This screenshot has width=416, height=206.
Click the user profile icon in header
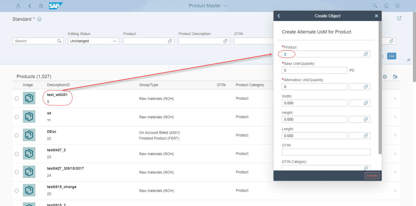(18, 6)
